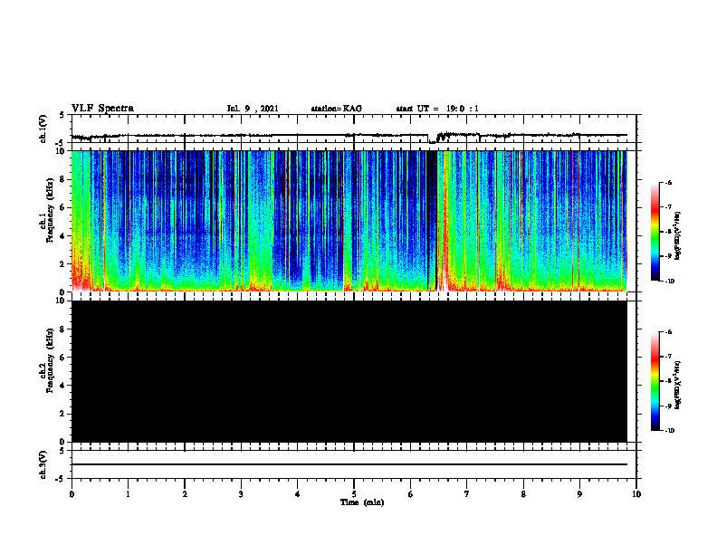Click the all-black ch.2 spectrogram panel
717x554 pixels.
(349, 372)
